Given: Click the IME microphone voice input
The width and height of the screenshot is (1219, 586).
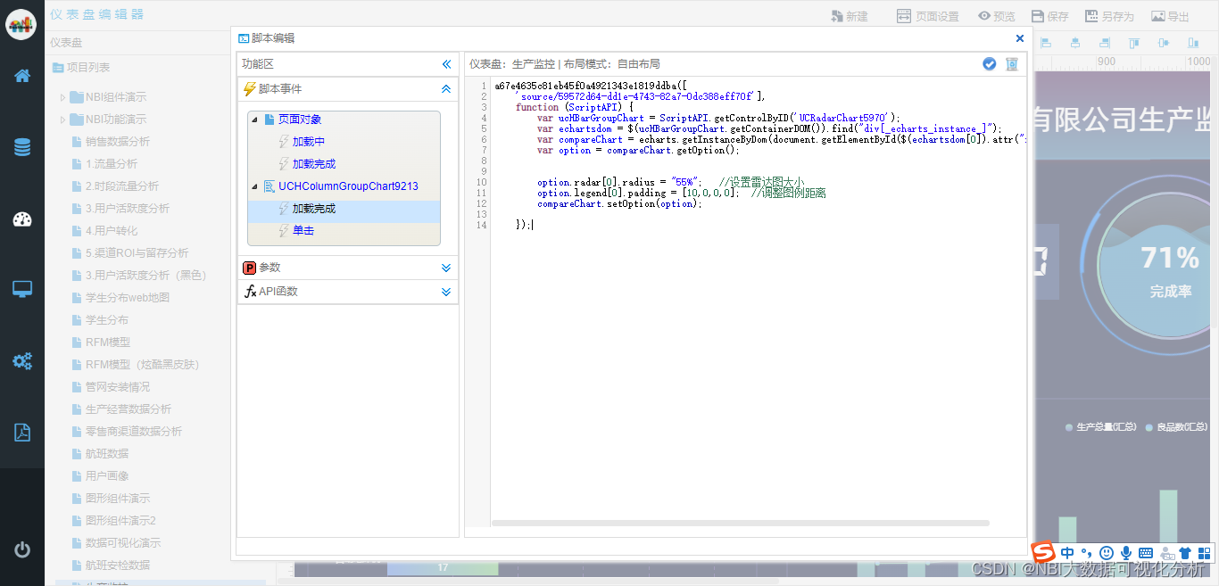Looking at the screenshot, I should coord(1126,553).
